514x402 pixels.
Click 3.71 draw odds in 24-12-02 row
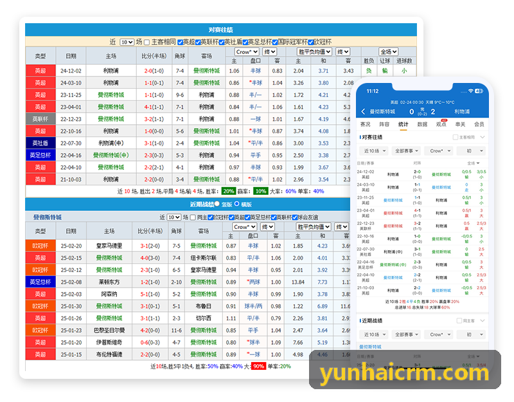point(323,71)
